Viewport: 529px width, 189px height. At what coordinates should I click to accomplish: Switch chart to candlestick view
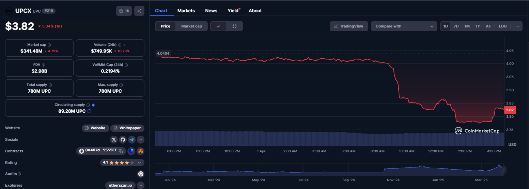tap(234, 26)
